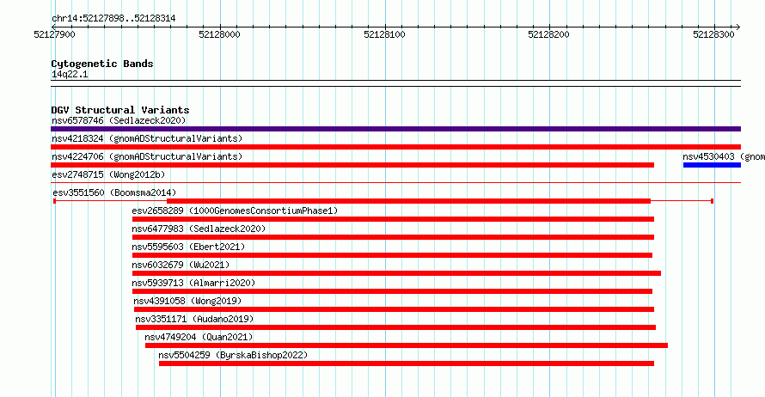Click the thin red esv2748715 line
The width and height of the screenshot is (765, 397).
tap(395, 183)
